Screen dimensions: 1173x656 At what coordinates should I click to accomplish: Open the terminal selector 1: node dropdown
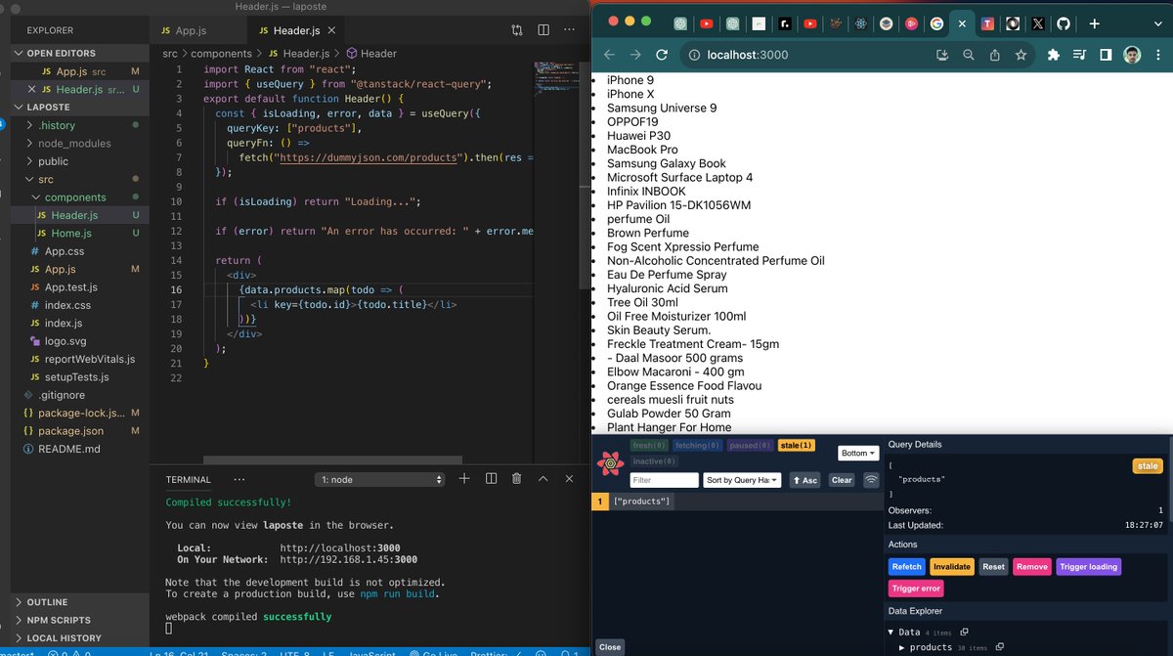click(381, 479)
